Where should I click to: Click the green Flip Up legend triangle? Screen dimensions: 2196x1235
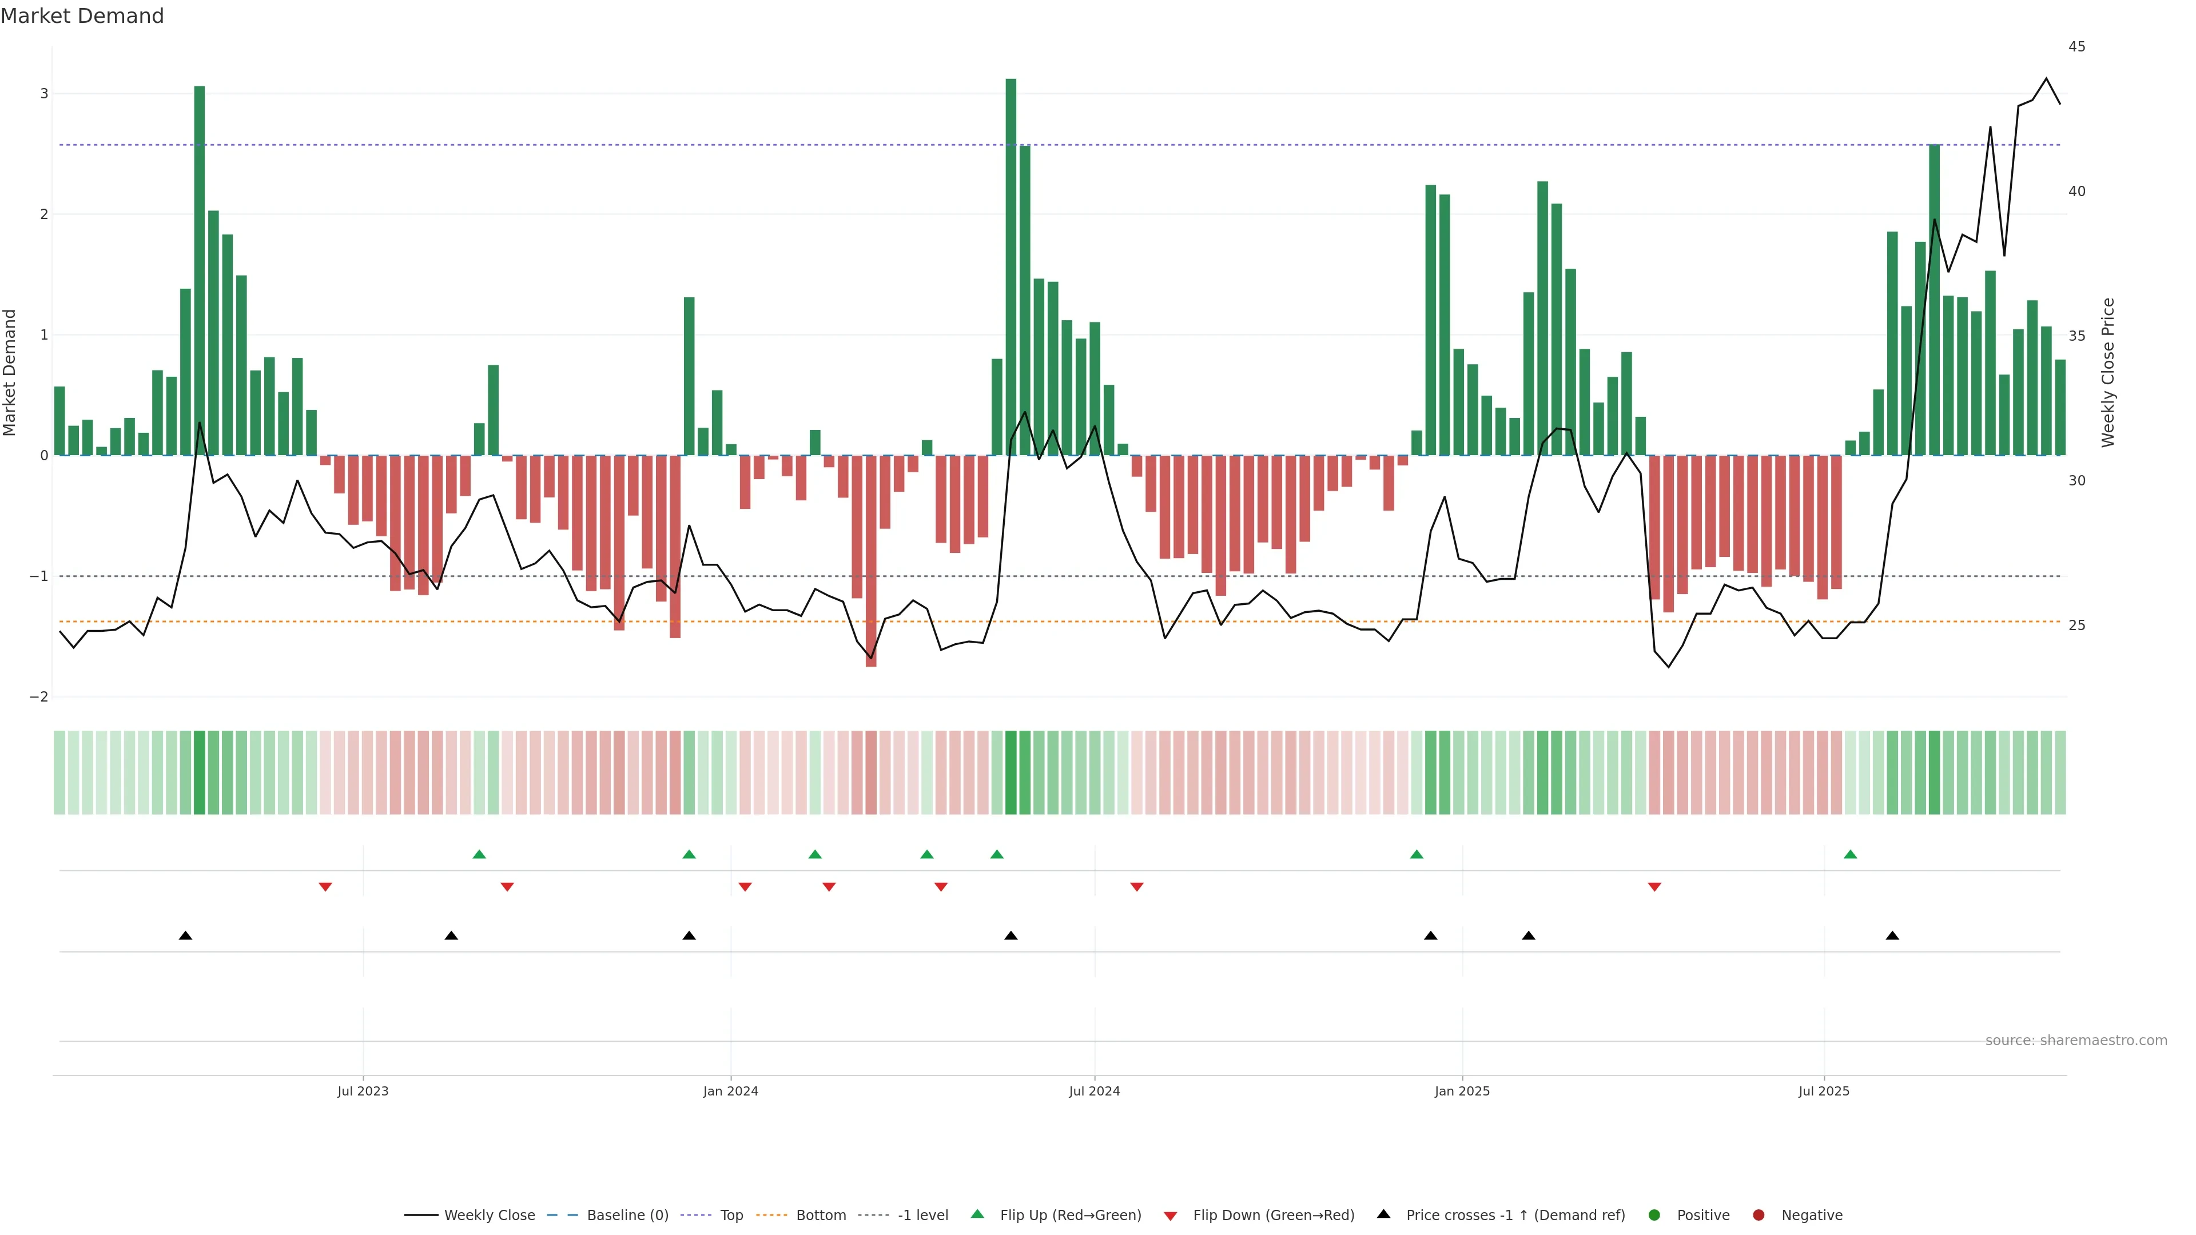[977, 1214]
